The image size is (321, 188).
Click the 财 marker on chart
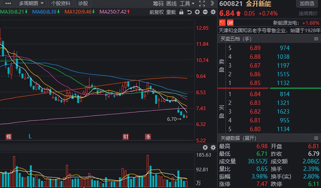126,137
